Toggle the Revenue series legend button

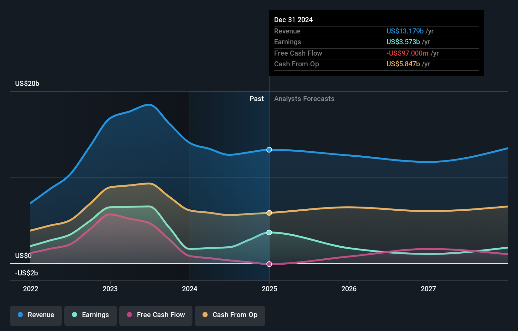[x=36, y=316]
